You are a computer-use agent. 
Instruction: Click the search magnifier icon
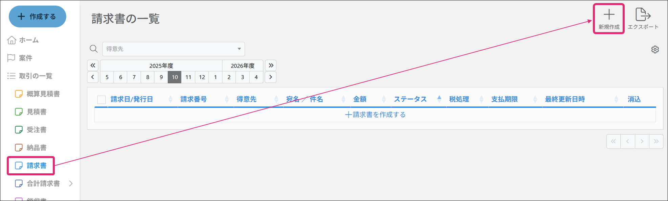pos(94,49)
